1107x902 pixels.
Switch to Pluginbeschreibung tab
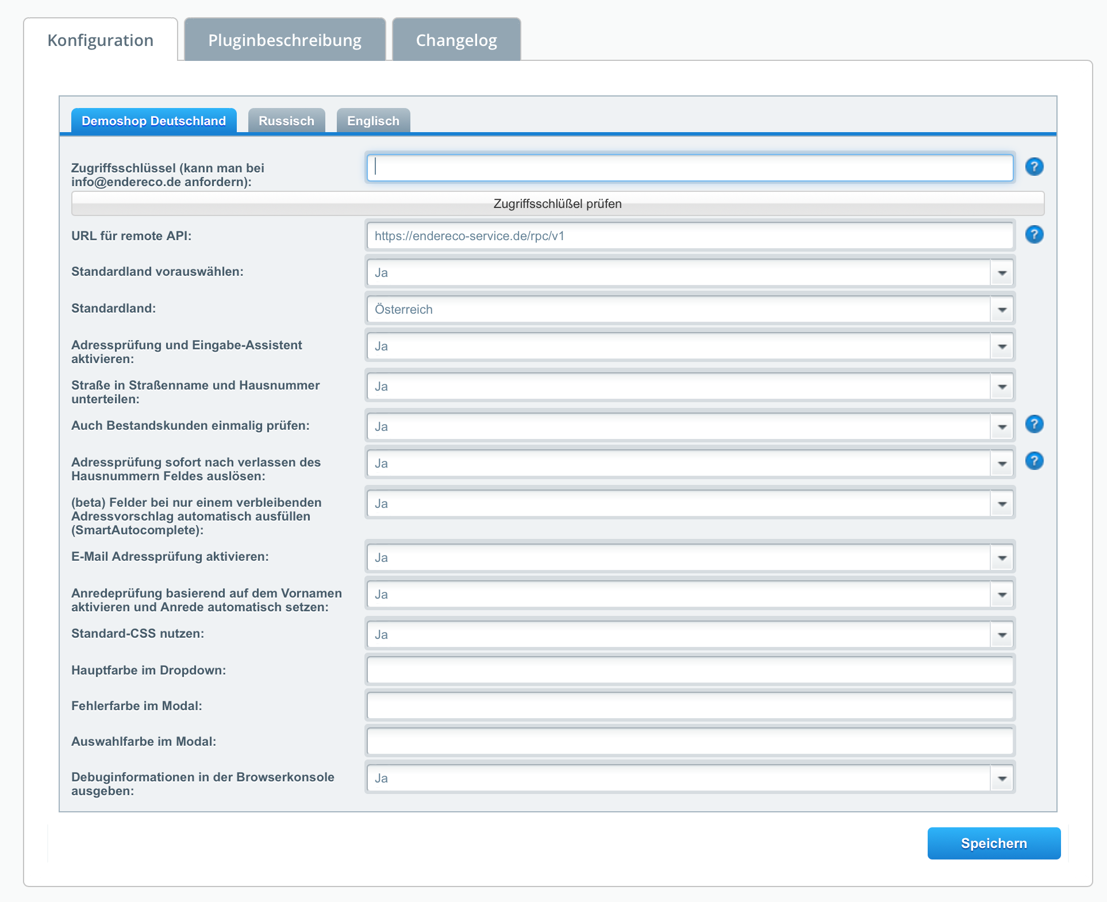(x=285, y=40)
